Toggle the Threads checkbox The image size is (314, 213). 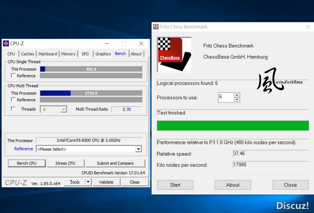(13, 109)
